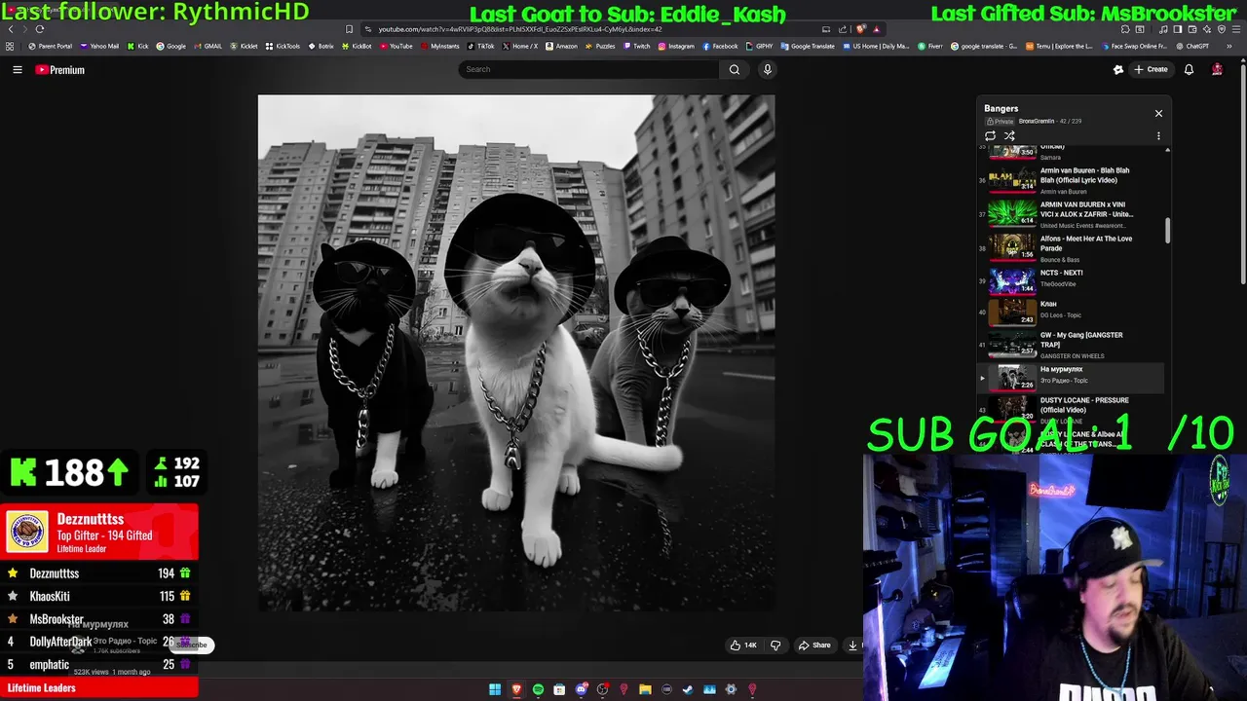Open the Instagram bookmark
The width and height of the screenshot is (1247, 701).
tap(676, 46)
